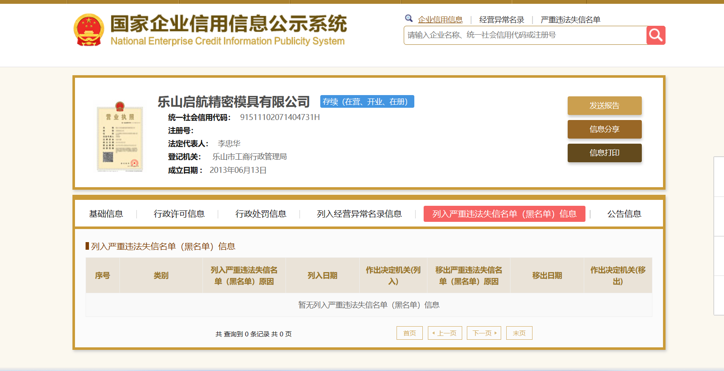Screen dimensions: 724x371
Task: Click the 序号 column header
Action: pos(103,276)
